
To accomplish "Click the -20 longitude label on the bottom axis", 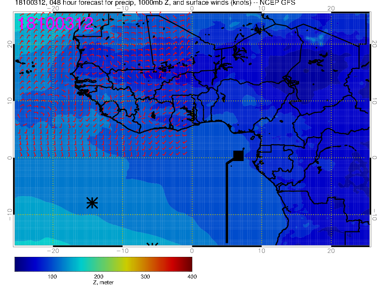I will [53, 250].
